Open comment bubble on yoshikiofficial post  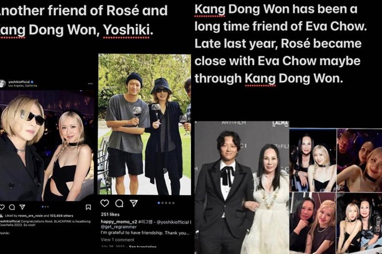(x=12, y=207)
